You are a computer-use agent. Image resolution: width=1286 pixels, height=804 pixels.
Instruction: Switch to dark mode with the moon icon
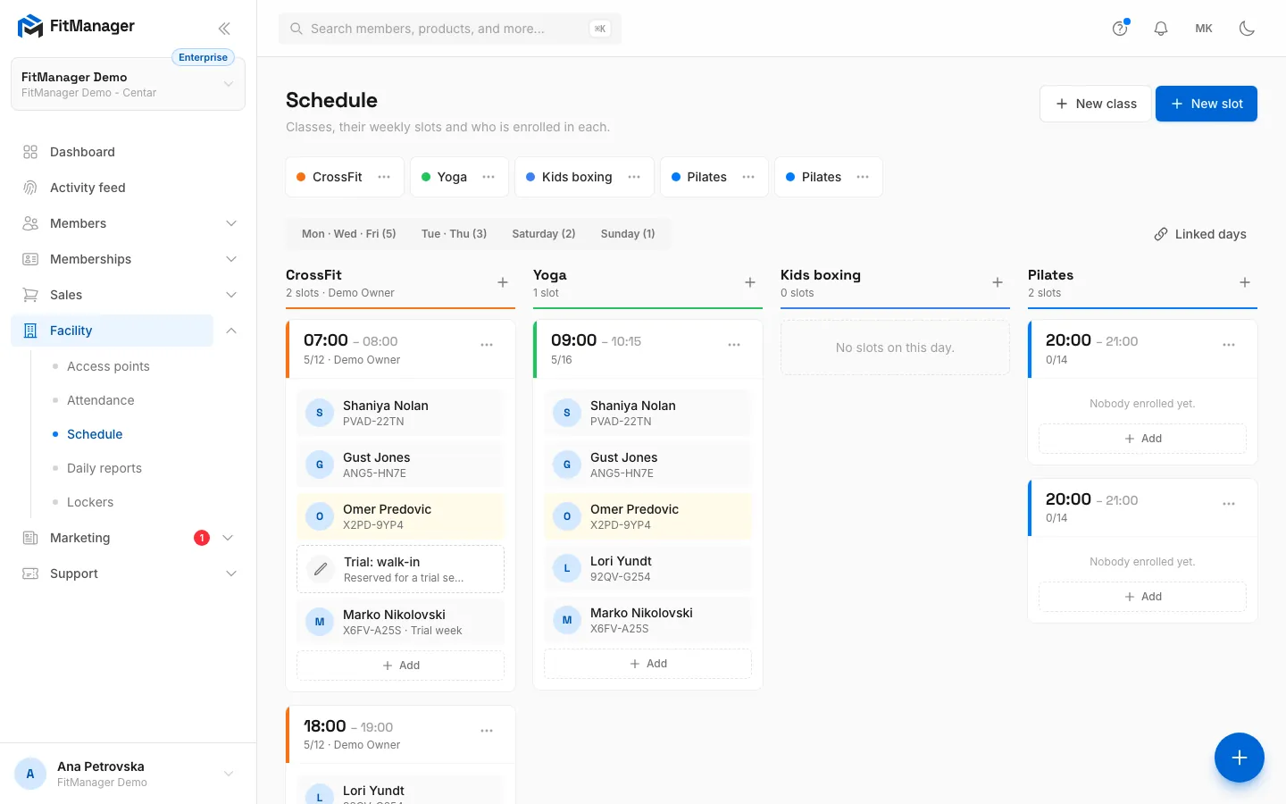1247,29
